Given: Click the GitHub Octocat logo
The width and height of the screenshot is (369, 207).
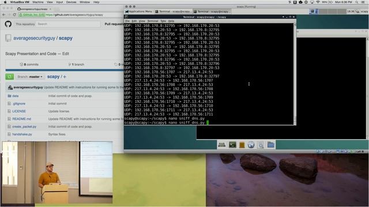Looking at the screenshot, I should coord(8,24).
